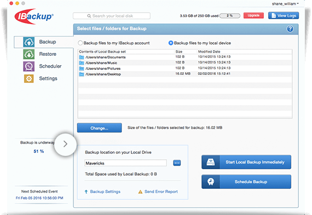Click the Search your local disk field
The image size is (312, 215).
click(112, 16)
